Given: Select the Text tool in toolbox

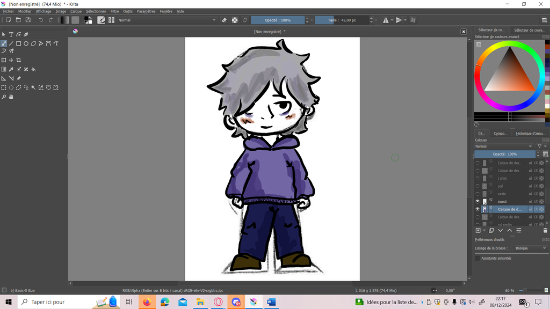Looking at the screenshot, I should click(x=11, y=34).
